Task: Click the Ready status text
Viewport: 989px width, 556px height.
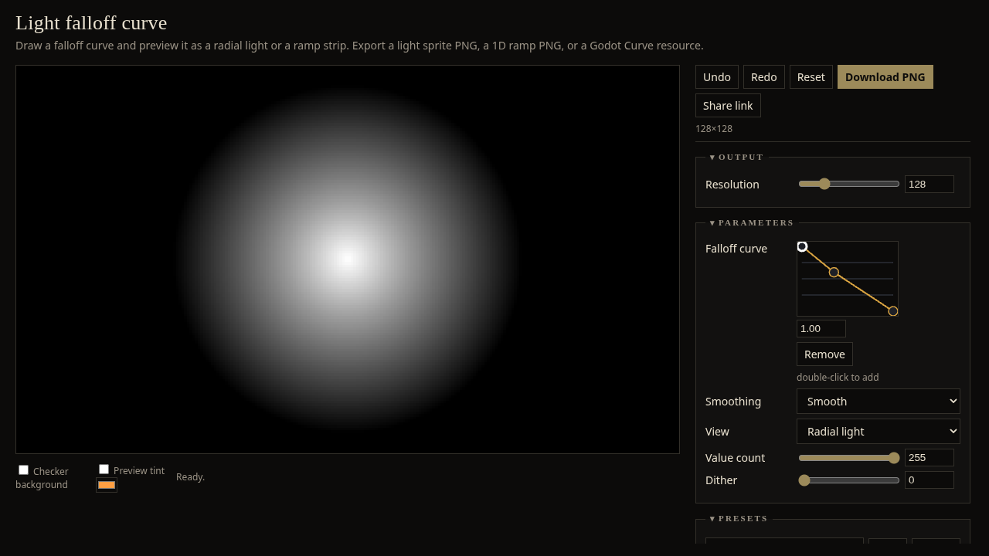Action: click(190, 477)
